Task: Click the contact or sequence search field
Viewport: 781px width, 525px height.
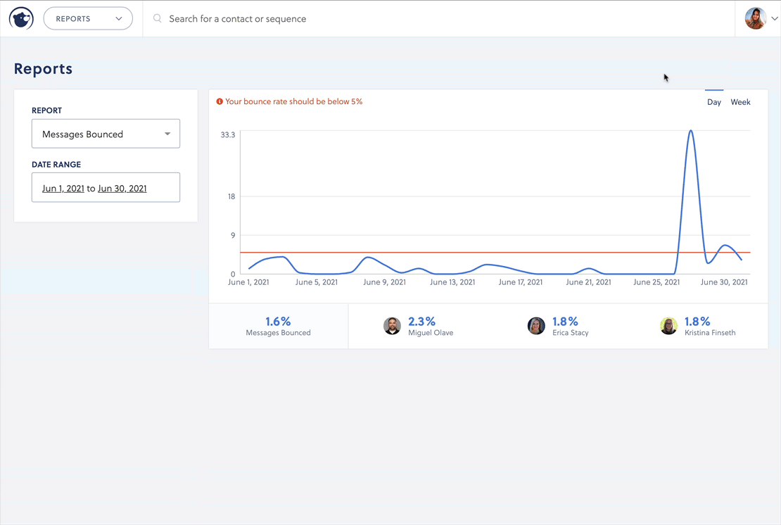Action: click(281, 18)
